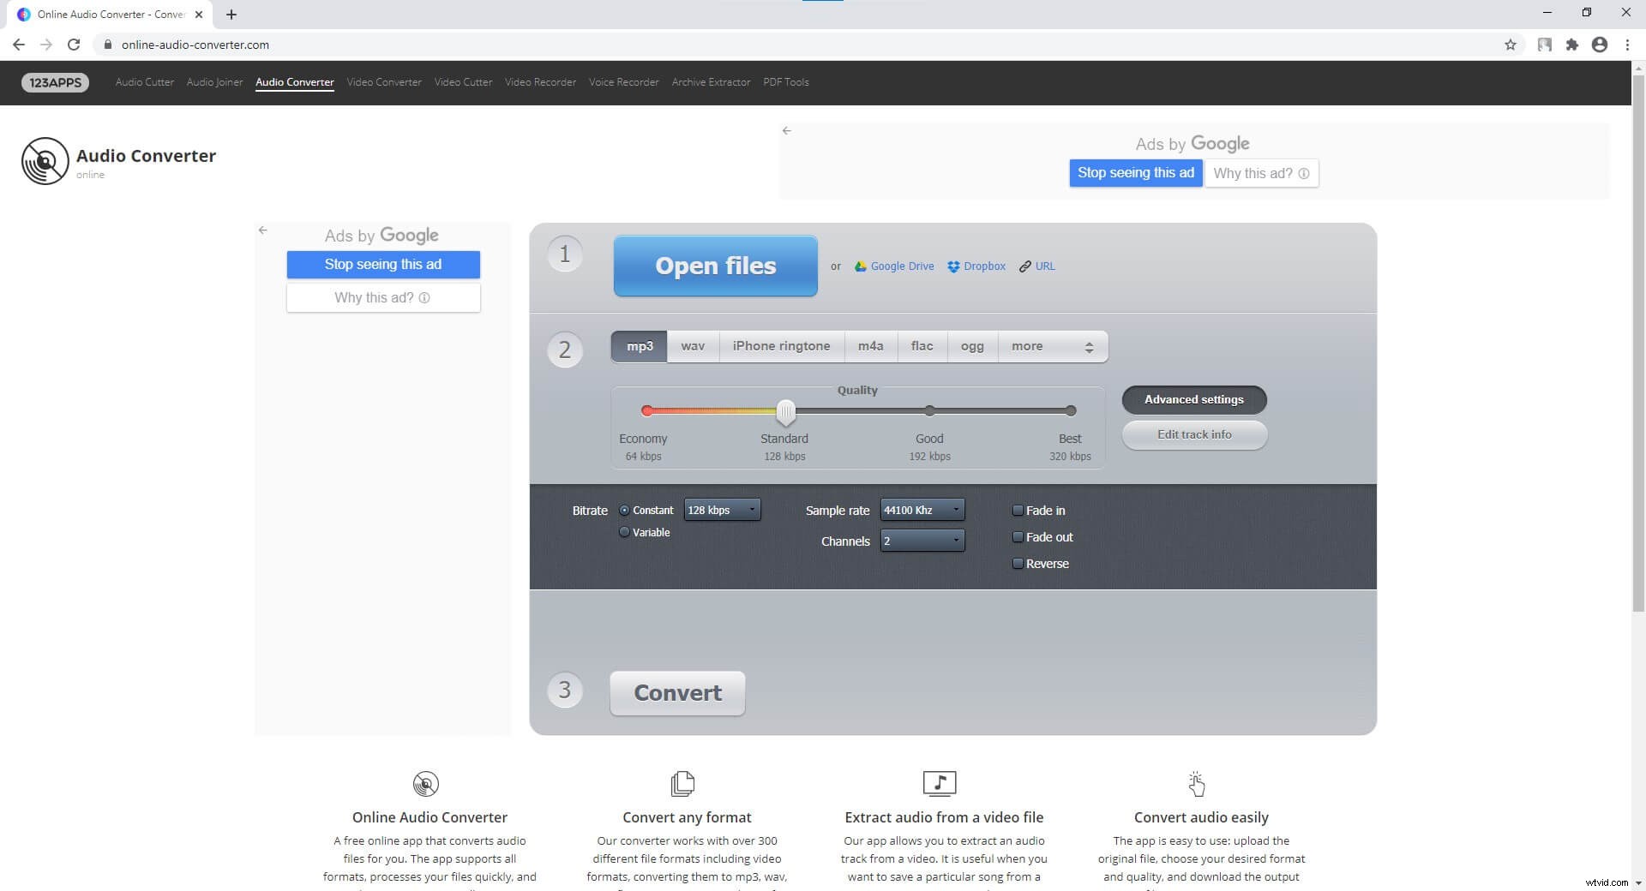The width and height of the screenshot is (1646, 891).
Task: Click the Convert any format documents icon
Action: pos(682,783)
